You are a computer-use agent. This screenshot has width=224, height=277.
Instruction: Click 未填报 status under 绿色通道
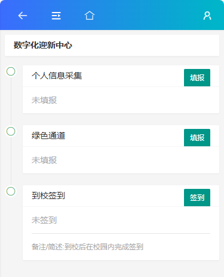tap(44, 160)
